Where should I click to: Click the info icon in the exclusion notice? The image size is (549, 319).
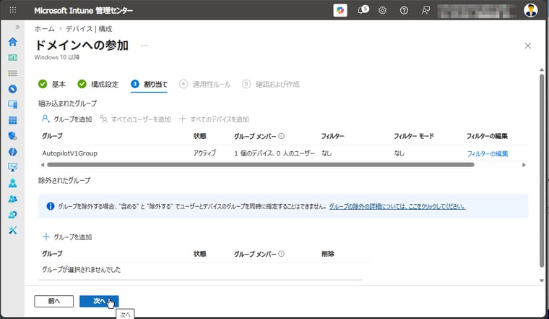51,206
